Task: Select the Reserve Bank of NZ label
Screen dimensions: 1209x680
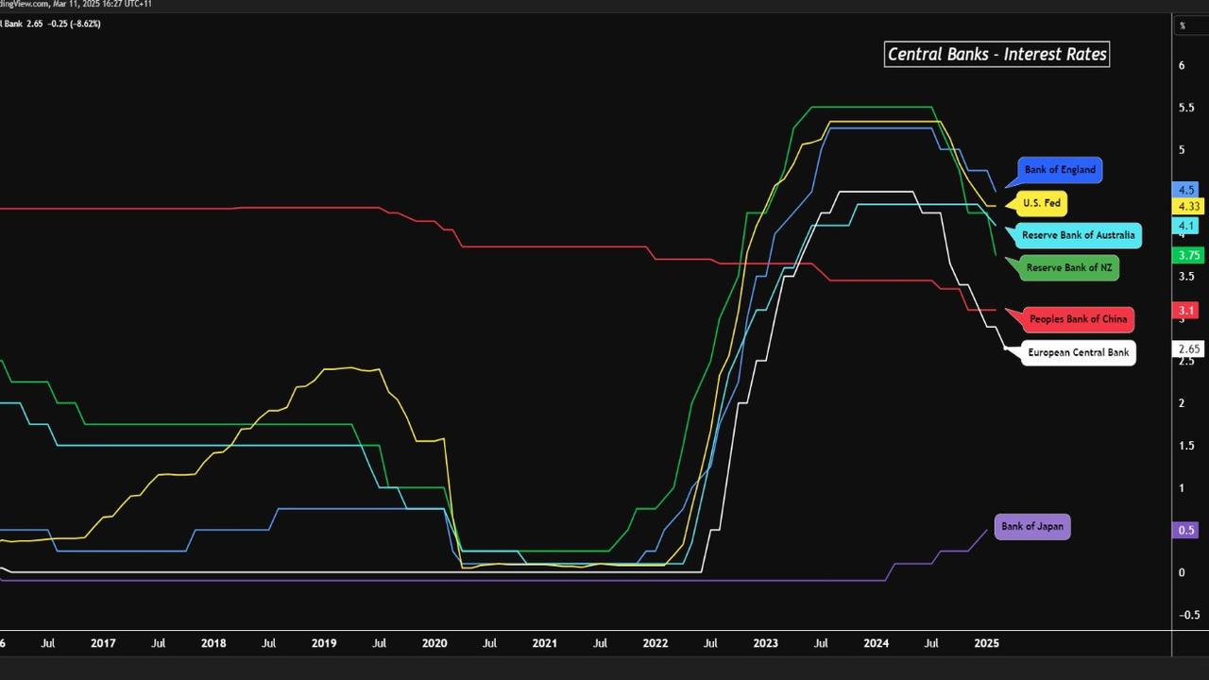Action: coord(1069,268)
